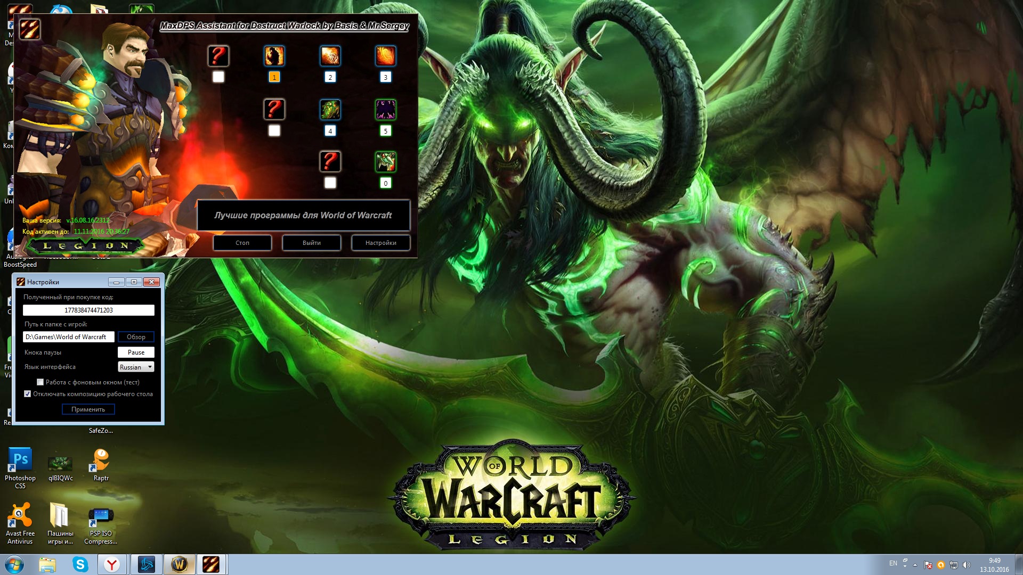
Task: Click the purchase code input field
Action: point(88,310)
